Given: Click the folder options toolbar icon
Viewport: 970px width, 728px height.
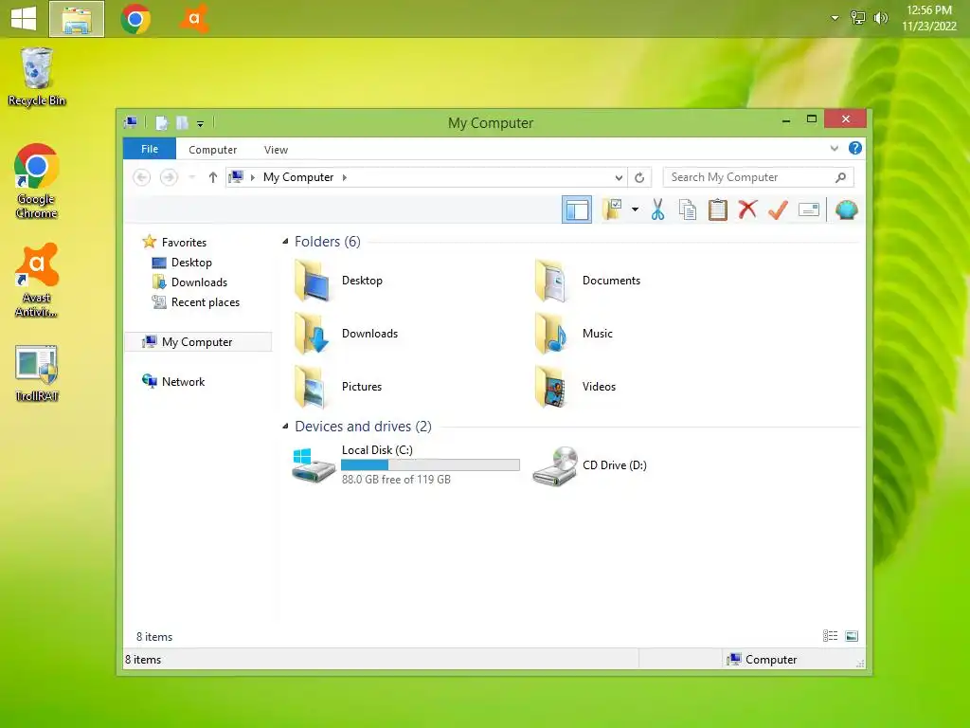Looking at the screenshot, I should [613, 209].
